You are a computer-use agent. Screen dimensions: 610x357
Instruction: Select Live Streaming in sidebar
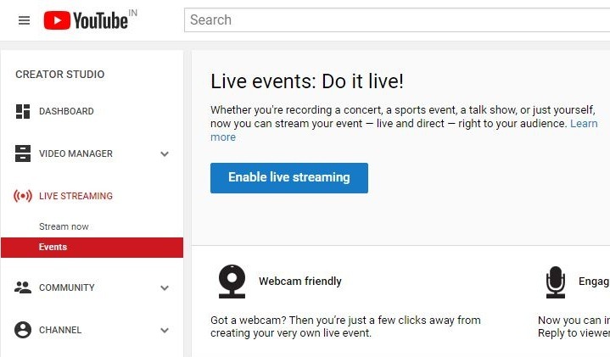coord(76,196)
